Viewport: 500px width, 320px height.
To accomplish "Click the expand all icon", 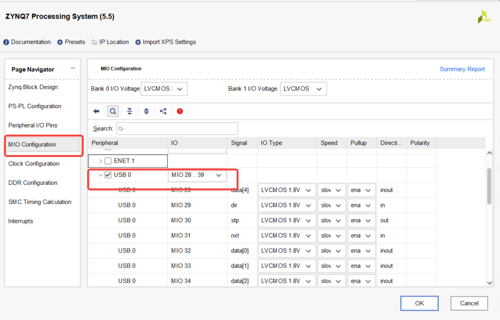I will [x=146, y=111].
